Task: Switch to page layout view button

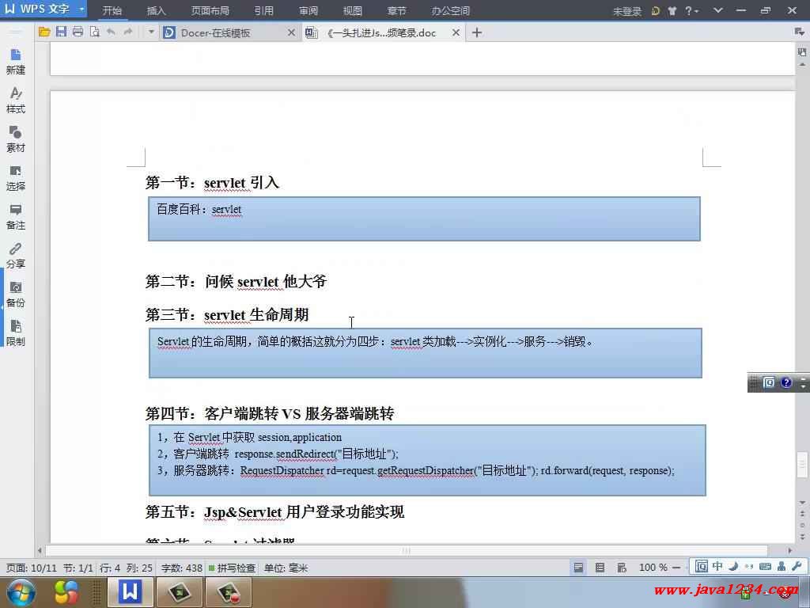Action: point(579,568)
